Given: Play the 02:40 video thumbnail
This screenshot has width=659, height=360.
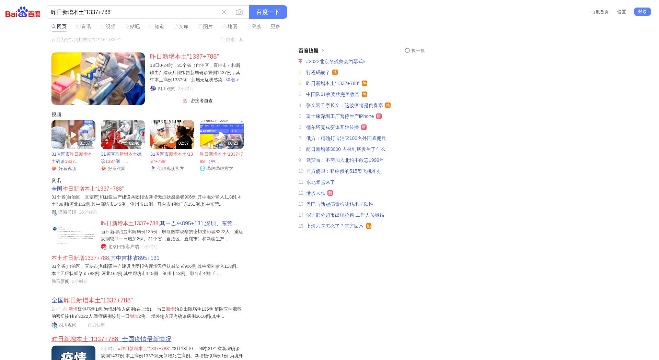Looking at the screenshot, I should (x=123, y=134).
